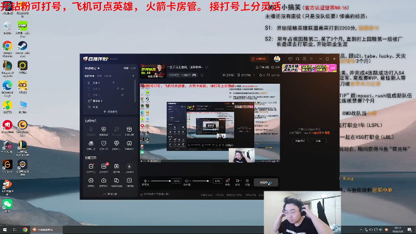
Task: Open the task center icon with red dot
Action: 90,166
